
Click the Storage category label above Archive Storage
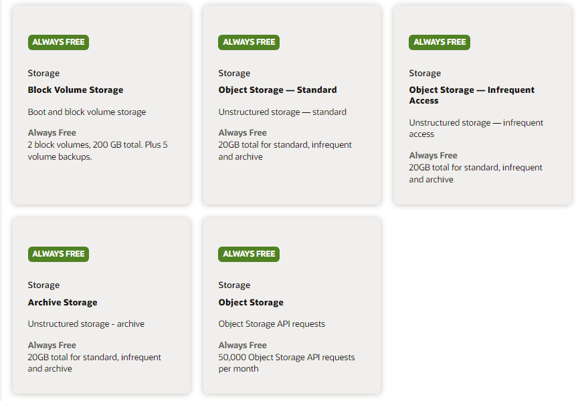pos(43,285)
